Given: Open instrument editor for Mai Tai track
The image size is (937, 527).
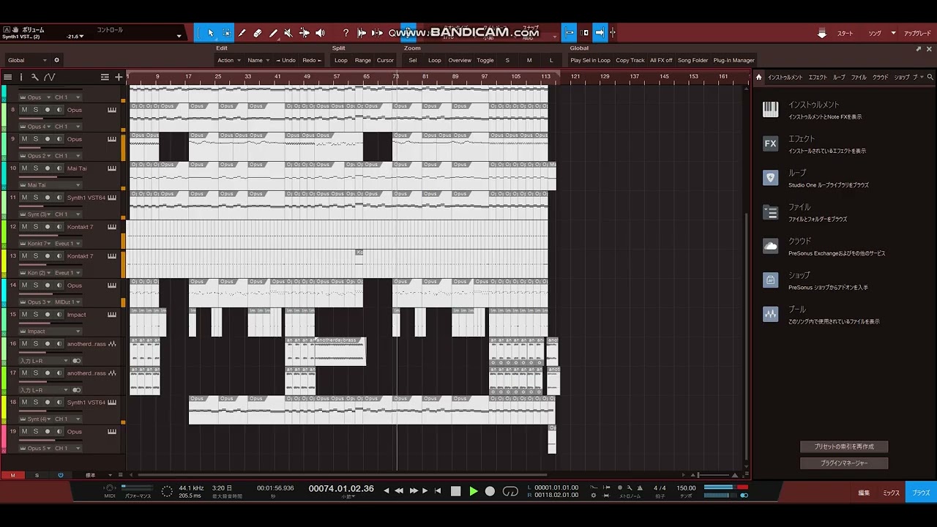Looking at the screenshot, I should (112, 168).
